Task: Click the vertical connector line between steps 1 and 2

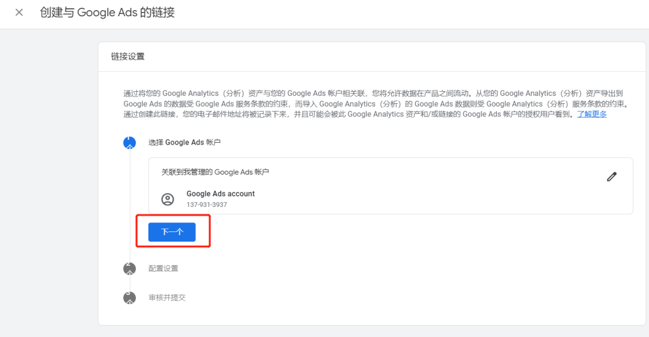Action: pyautogui.click(x=130, y=204)
